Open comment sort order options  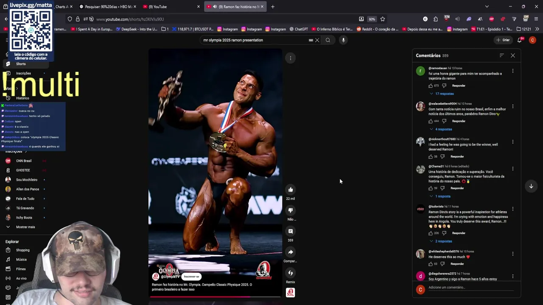(x=502, y=55)
